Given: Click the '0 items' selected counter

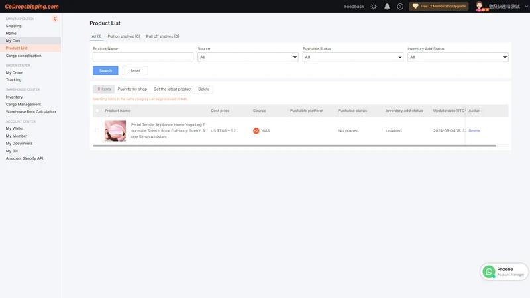Looking at the screenshot, I should (x=104, y=89).
